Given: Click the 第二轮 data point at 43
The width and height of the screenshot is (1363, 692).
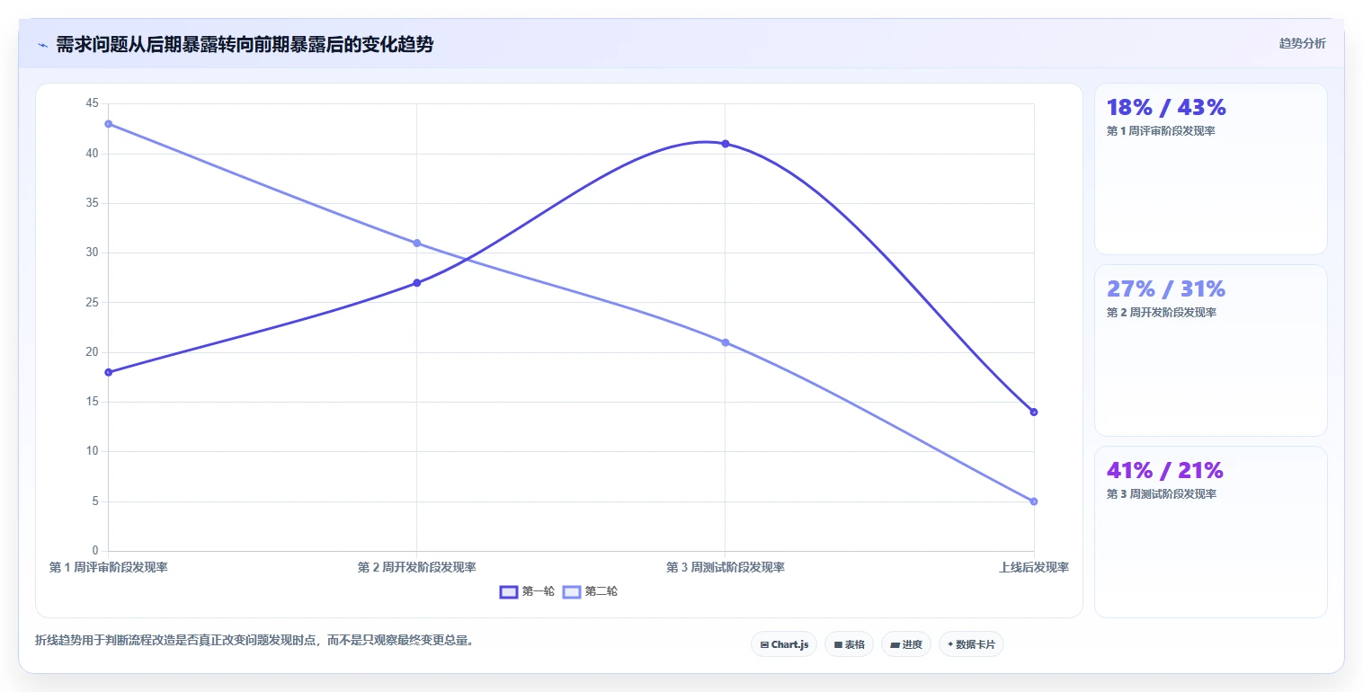Looking at the screenshot, I should (108, 124).
